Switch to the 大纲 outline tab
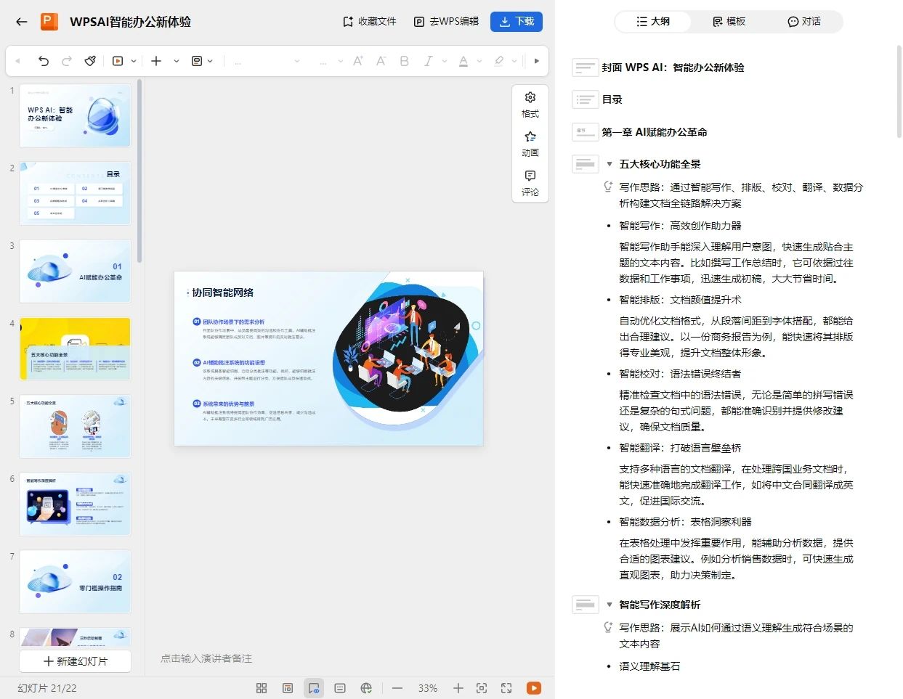Screen dimensions: 903x699 (x=653, y=22)
